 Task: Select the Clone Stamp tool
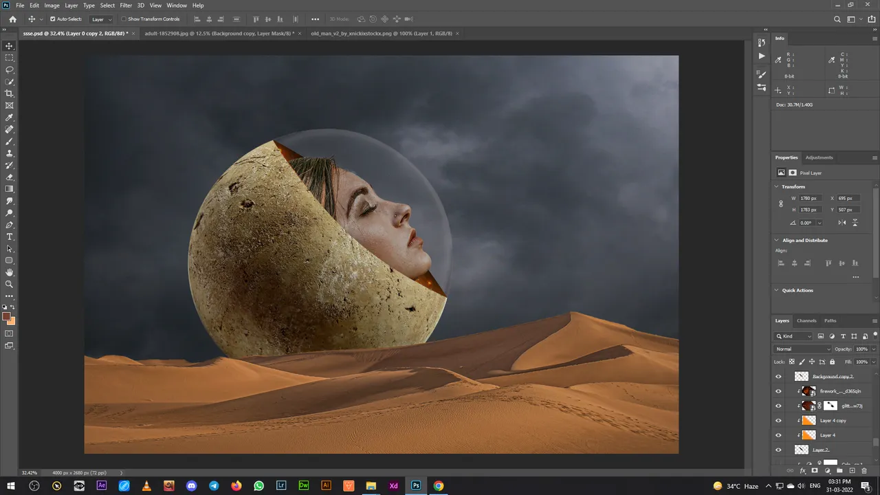coord(9,153)
